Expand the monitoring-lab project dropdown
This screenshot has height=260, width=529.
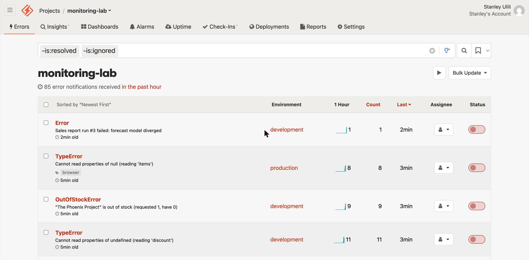[89, 10]
